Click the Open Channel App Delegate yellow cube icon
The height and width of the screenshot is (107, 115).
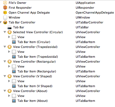coord(5,13)
